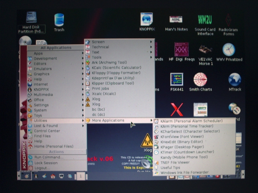
Task: Choose Logout... from the menu
Action: (57, 168)
